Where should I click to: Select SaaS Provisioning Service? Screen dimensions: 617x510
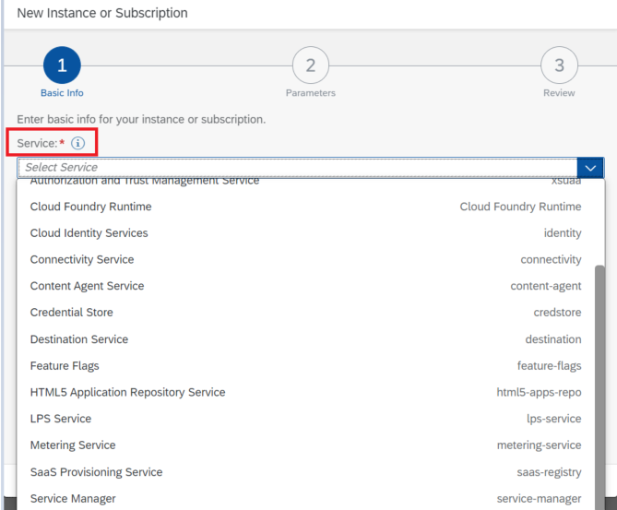306,472
